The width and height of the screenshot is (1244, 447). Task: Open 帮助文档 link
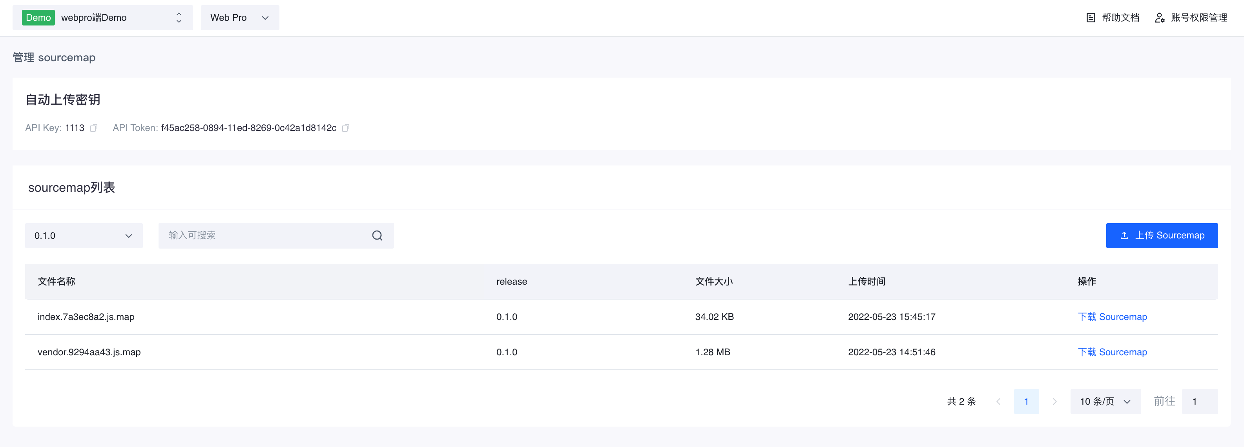1120,18
